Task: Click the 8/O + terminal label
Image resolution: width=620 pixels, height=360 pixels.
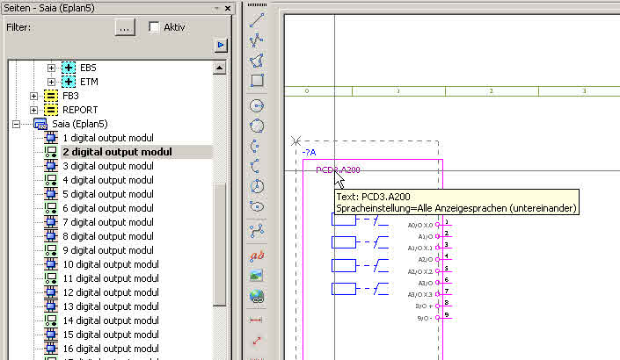Action: 424,306
